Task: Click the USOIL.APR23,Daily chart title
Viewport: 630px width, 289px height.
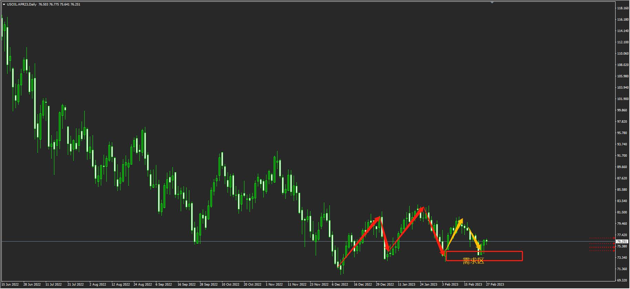Action: click(x=22, y=4)
